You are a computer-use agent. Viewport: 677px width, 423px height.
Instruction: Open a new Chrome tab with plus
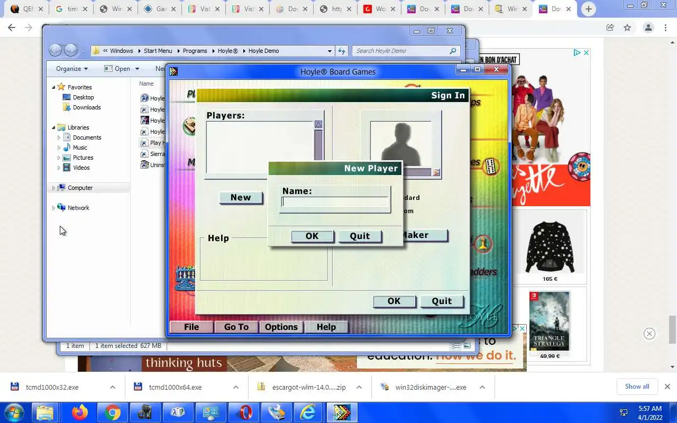[588, 9]
